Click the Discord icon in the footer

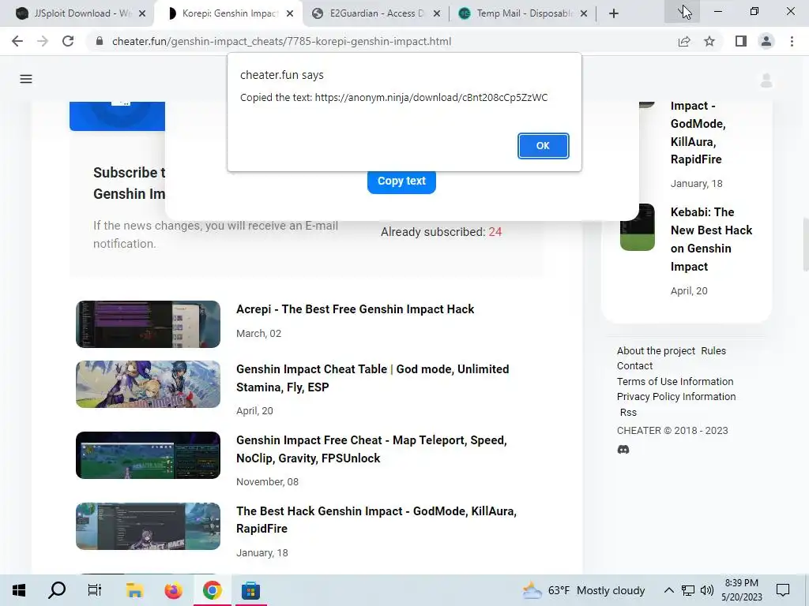(x=623, y=449)
